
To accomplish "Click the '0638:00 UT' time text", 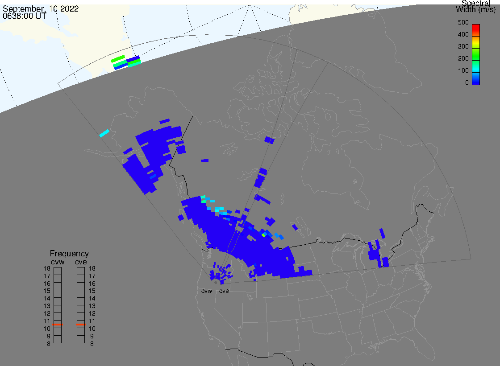I will point(25,16).
